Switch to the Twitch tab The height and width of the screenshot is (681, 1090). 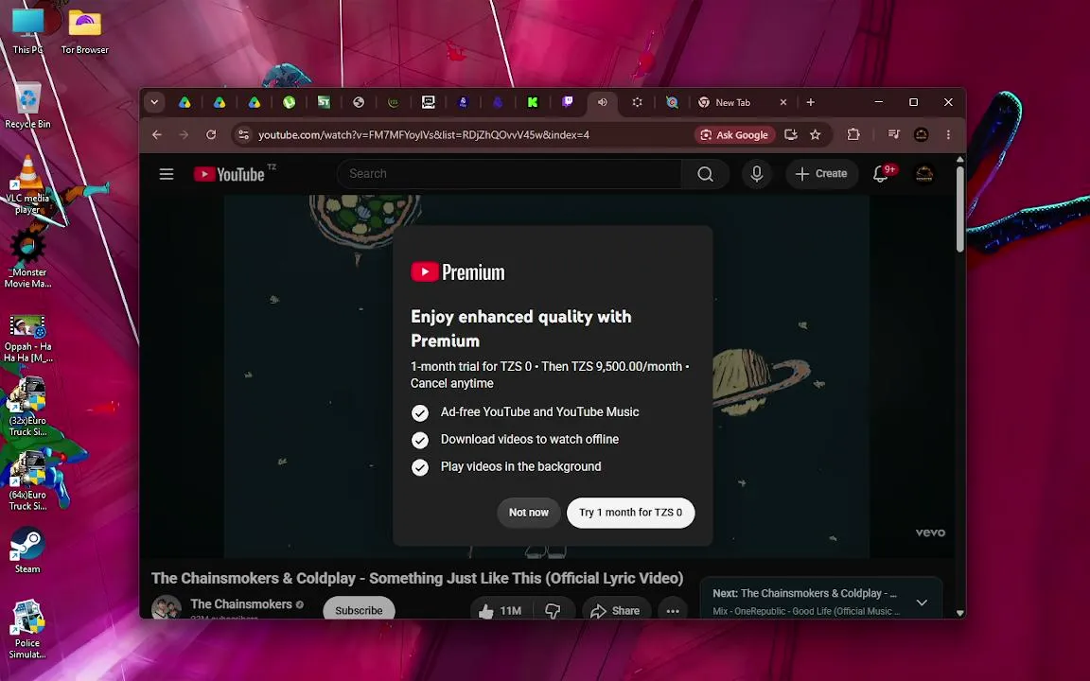(568, 102)
